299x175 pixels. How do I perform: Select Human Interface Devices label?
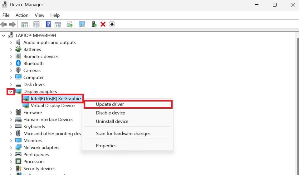48,120
